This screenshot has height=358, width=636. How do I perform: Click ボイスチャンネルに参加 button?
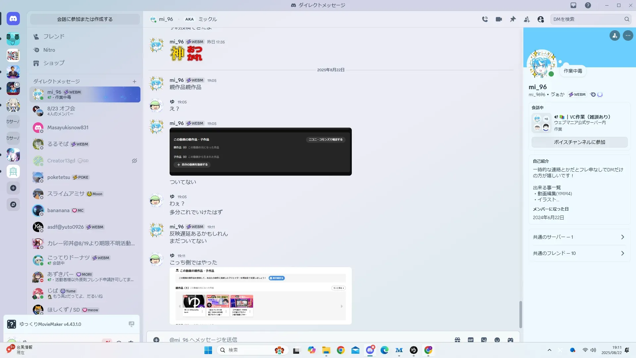click(x=579, y=142)
